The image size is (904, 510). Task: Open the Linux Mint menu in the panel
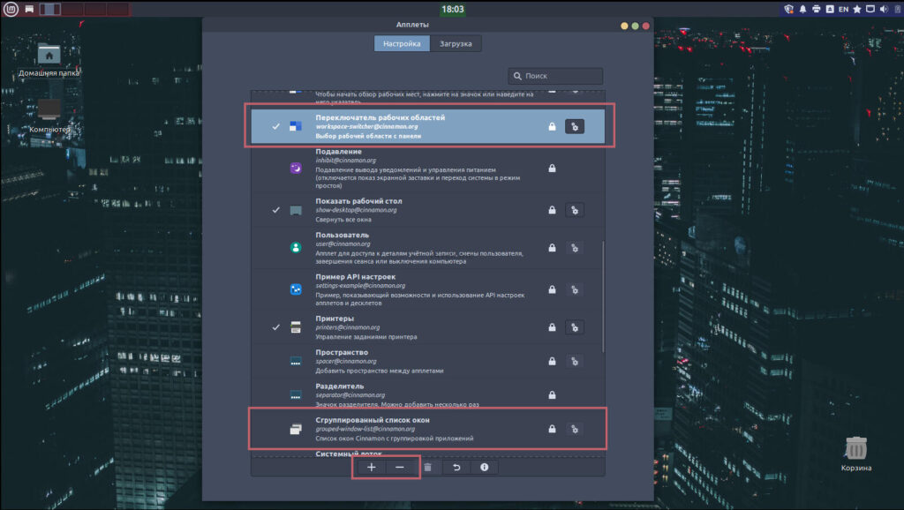click(x=11, y=10)
